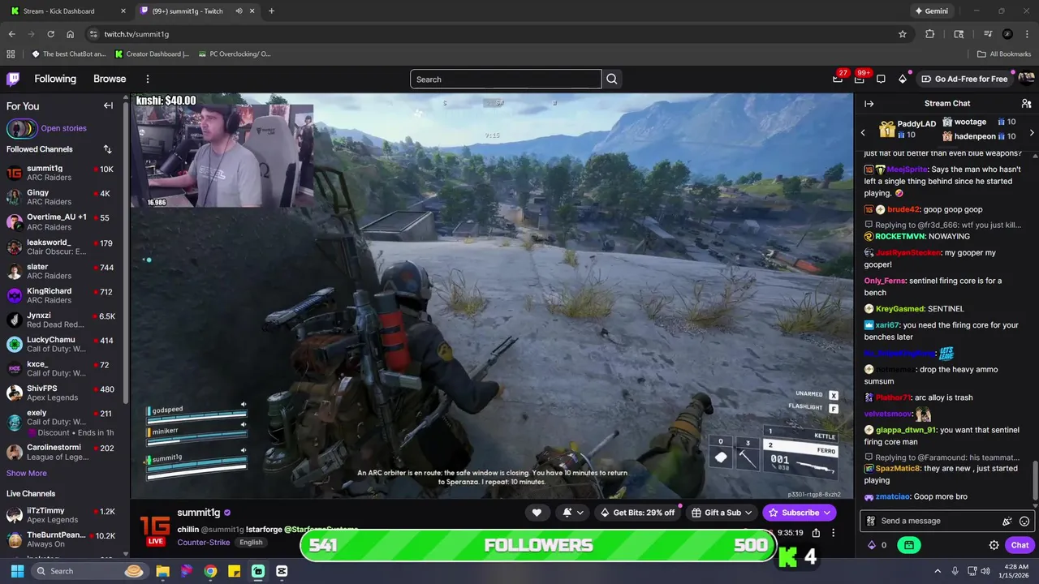
Task: Click the share stream icon
Action: tap(816, 533)
